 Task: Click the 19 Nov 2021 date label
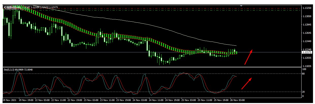coord(10,100)
